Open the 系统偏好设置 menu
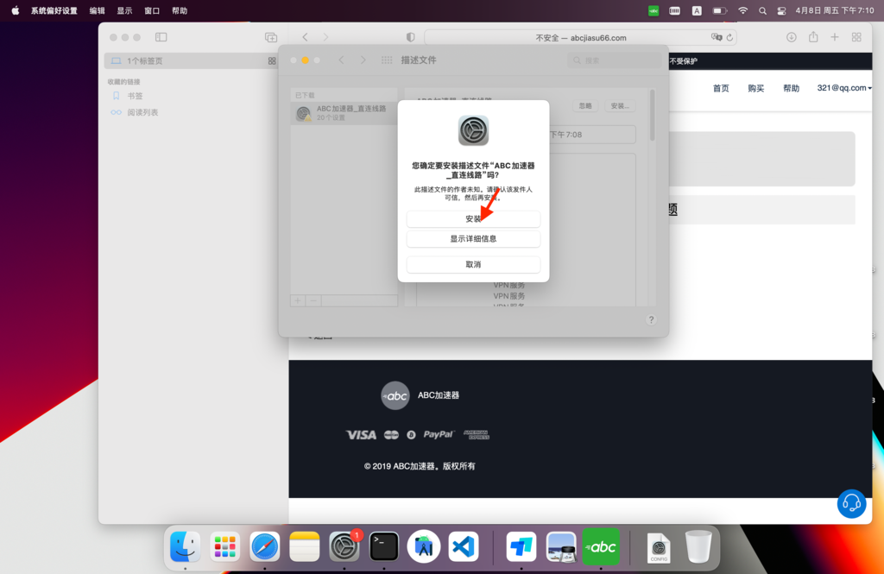 pos(54,10)
